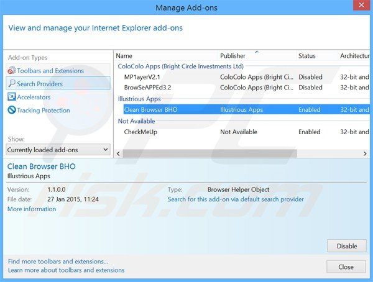Close the Manage Add-ons dialog via Close button

pos(346,267)
